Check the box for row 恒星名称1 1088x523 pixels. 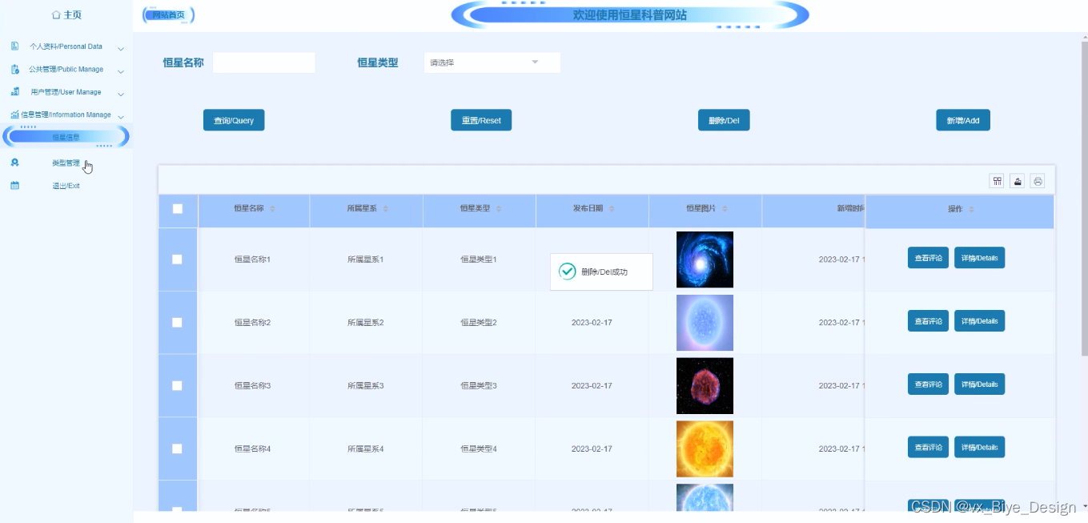click(x=178, y=259)
